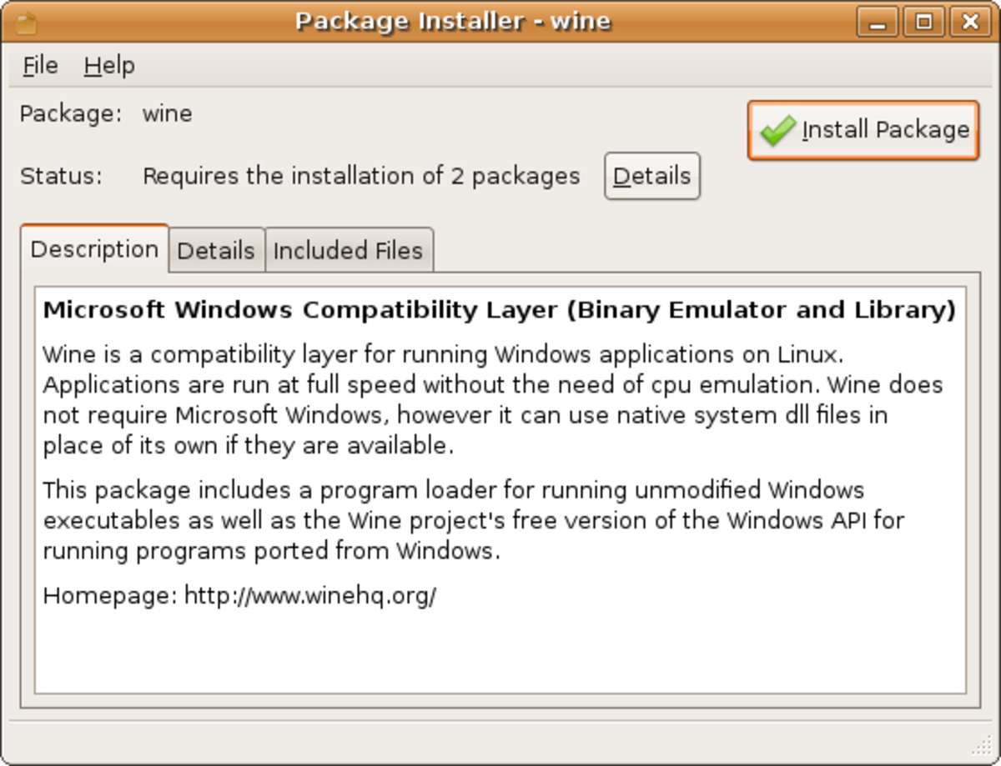The height and width of the screenshot is (766, 1001).
Task: Maximize the Package Installer window
Action: coord(924,22)
